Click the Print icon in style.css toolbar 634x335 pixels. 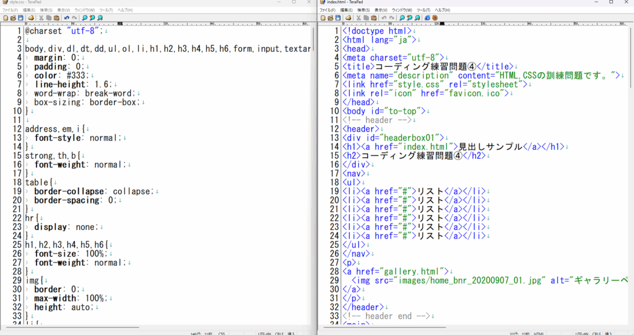30,18
